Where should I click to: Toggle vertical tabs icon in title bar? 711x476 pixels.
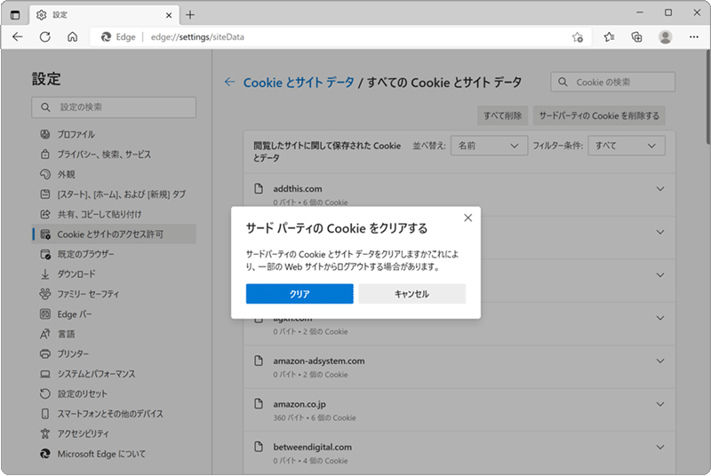pyautogui.click(x=15, y=15)
